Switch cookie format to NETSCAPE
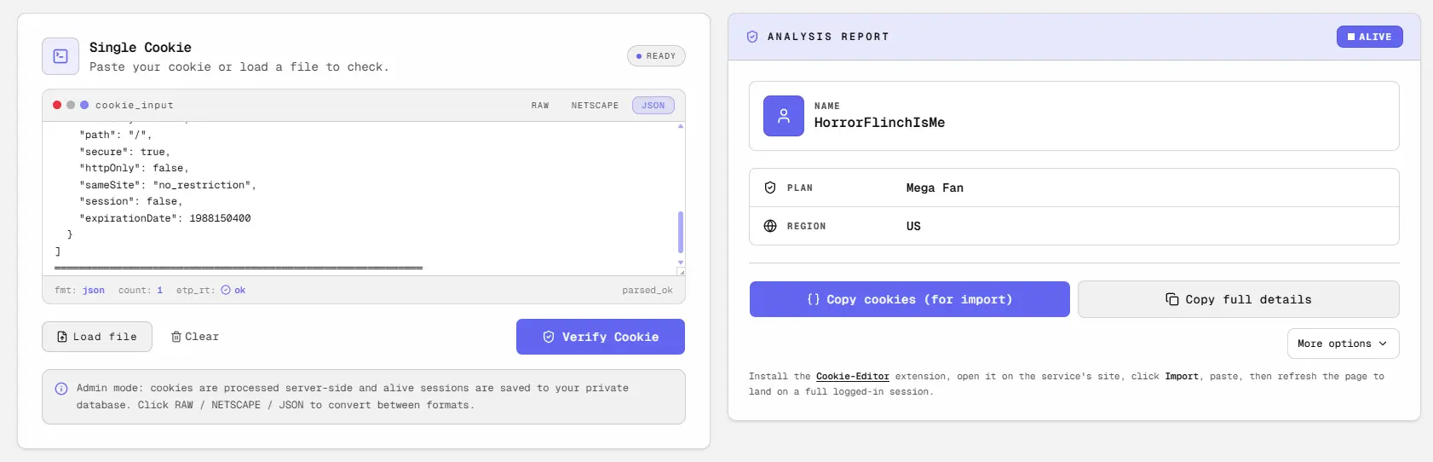Viewport: 1433px width, 462px height. tap(595, 106)
